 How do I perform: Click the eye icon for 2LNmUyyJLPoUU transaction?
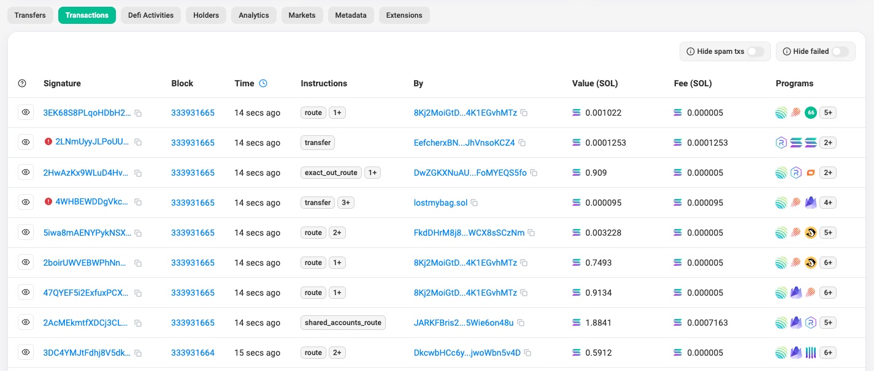(26, 143)
